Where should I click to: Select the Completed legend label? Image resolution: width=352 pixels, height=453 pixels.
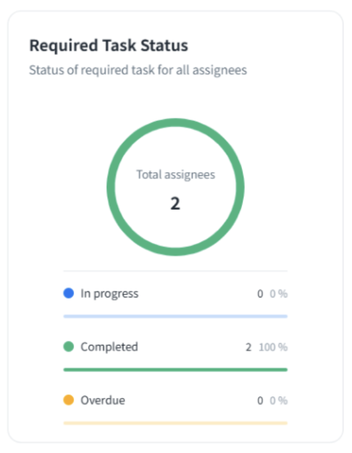click(x=109, y=347)
